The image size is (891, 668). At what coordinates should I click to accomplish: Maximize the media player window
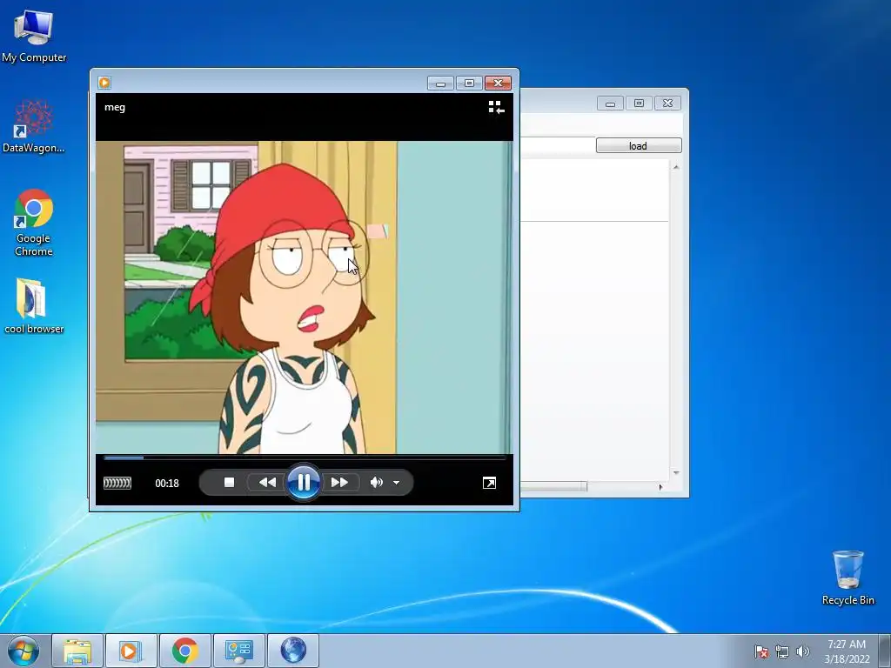[x=469, y=83]
